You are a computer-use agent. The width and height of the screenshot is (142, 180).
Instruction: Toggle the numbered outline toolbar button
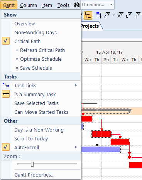point(88,15)
